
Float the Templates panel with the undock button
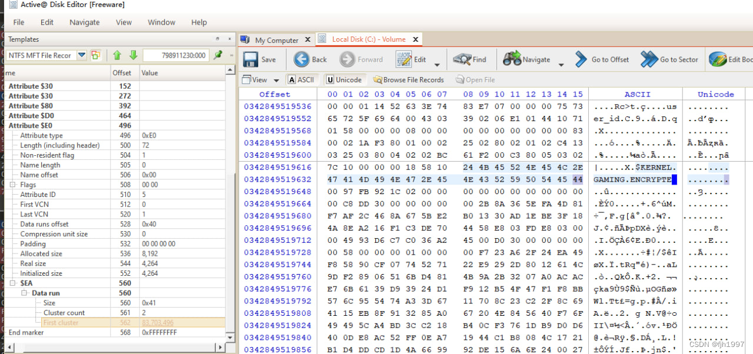tap(218, 39)
